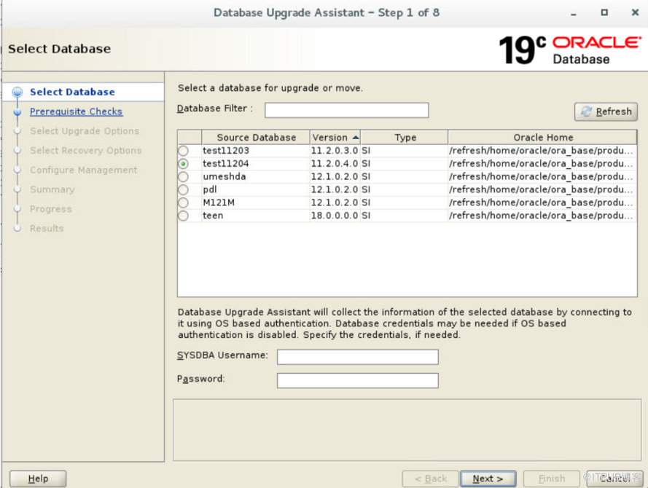648x488 pixels.
Task: Select the test11204 database radio button
Action: tap(183, 164)
